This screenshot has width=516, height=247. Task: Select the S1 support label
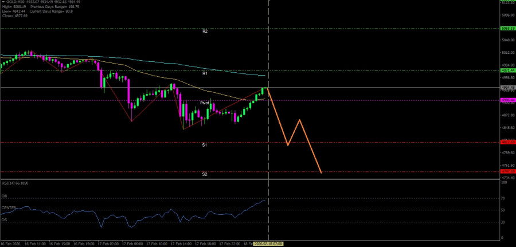click(204, 145)
